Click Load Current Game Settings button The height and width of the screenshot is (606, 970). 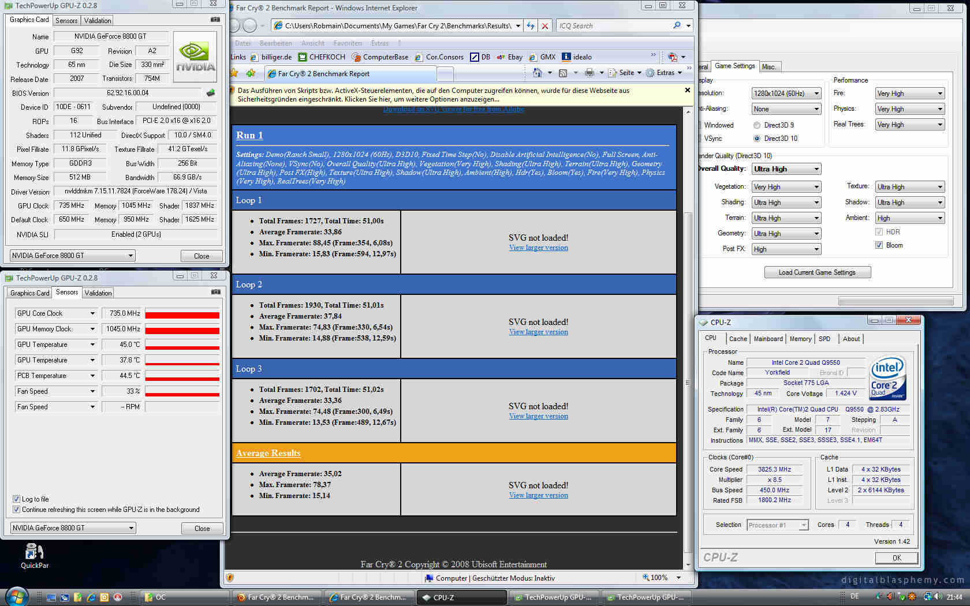coord(817,272)
